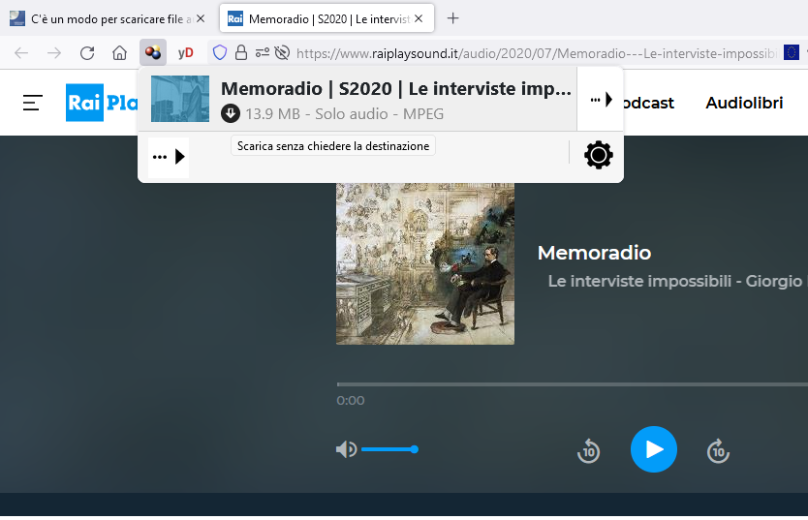Click the EU flag icon in address bar

pos(791,52)
